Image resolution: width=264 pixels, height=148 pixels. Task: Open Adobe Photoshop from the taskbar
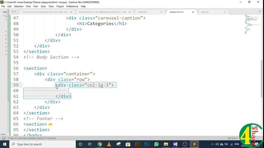click(x=147, y=144)
